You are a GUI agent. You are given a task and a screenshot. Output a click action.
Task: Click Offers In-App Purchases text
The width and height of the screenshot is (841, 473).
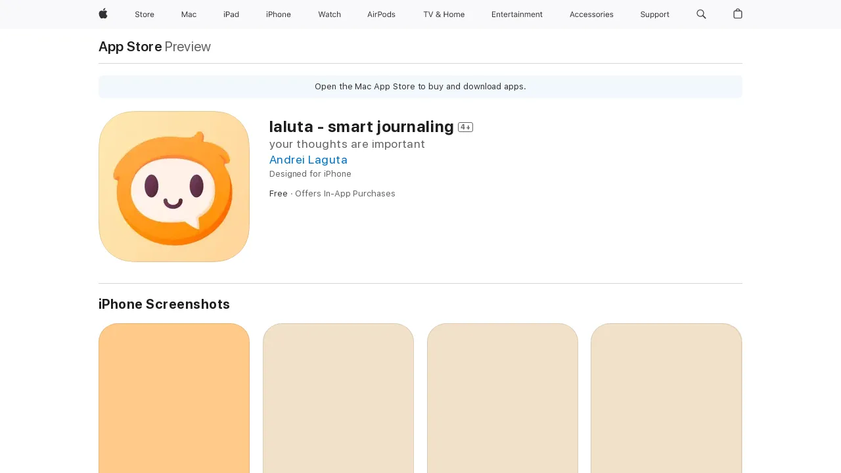(x=345, y=194)
